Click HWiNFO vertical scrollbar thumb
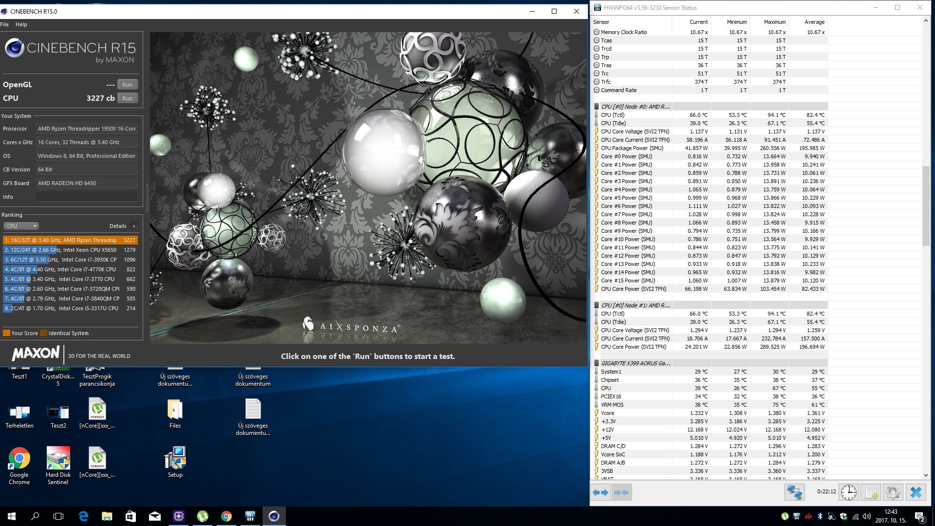This screenshot has width=935, height=526. 926,206
